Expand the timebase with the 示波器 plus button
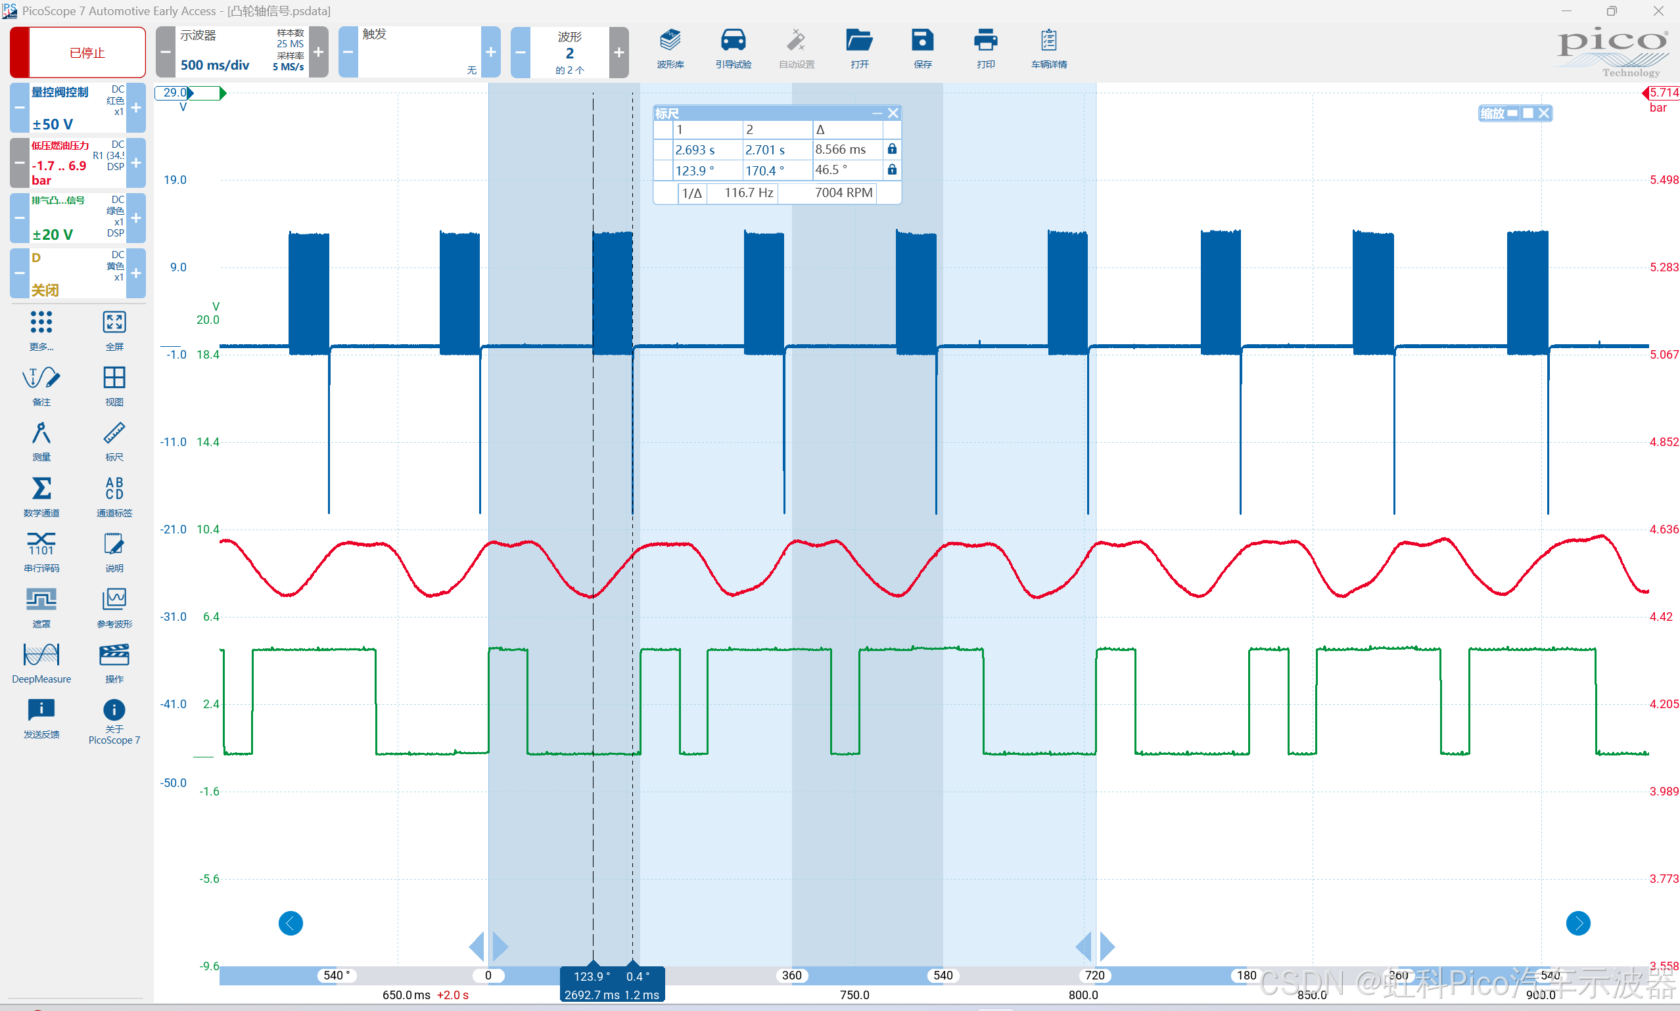Image resolution: width=1680 pixels, height=1011 pixels. (x=318, y=53)
